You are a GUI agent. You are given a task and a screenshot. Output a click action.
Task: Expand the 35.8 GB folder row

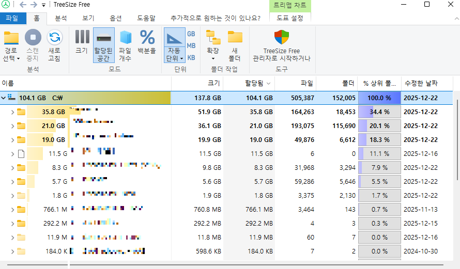12,112
